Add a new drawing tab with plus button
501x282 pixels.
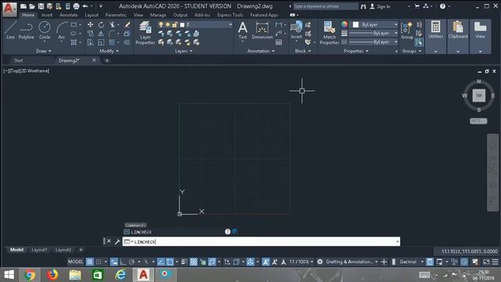pyautogui.click(x=107, y=60)
